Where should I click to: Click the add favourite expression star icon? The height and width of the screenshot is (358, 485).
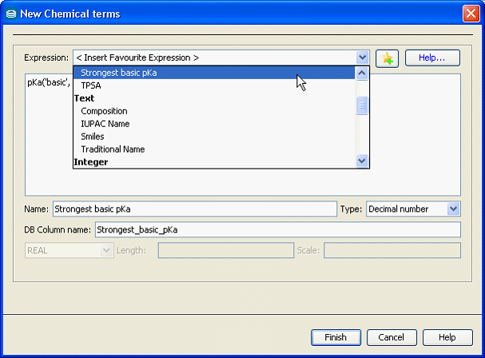tap(387, 58)
